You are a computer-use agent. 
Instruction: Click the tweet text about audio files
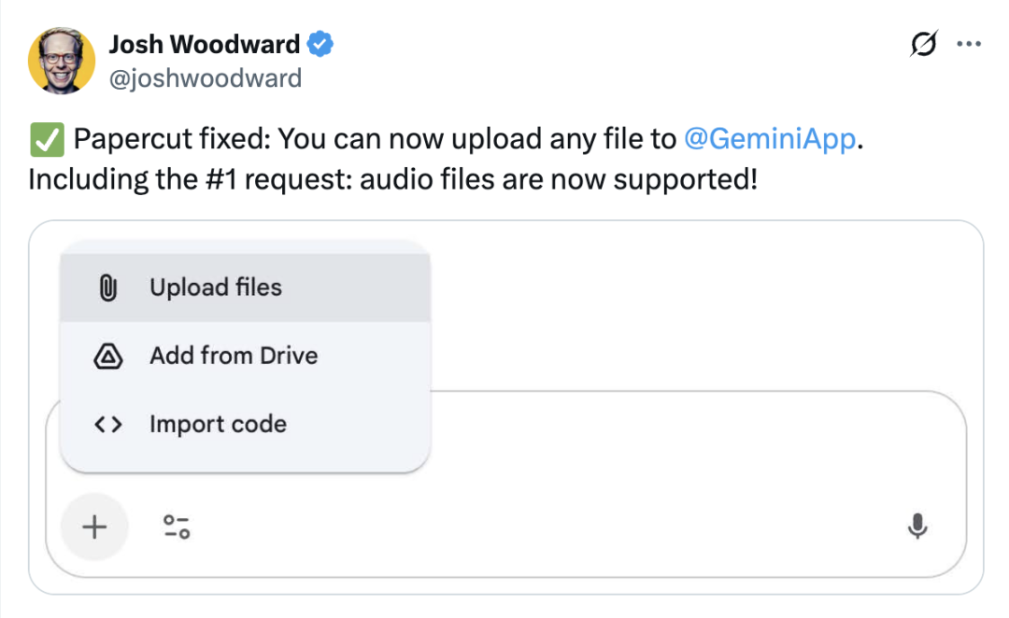point(393,179)
